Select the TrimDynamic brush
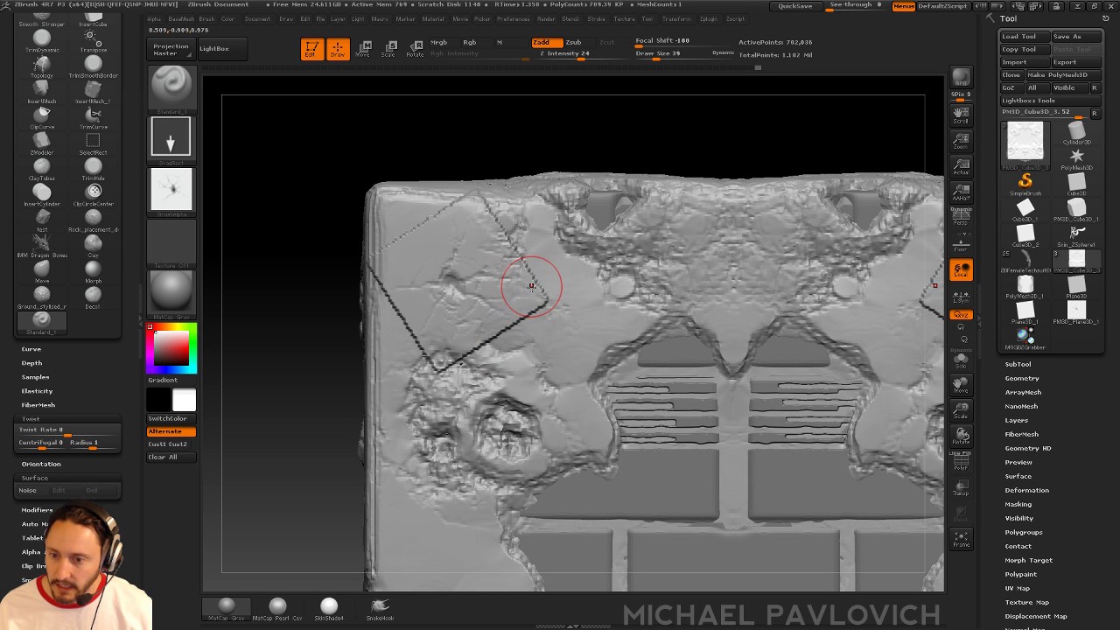Viewport: 1120px width, 630px height. pos(41,42)
